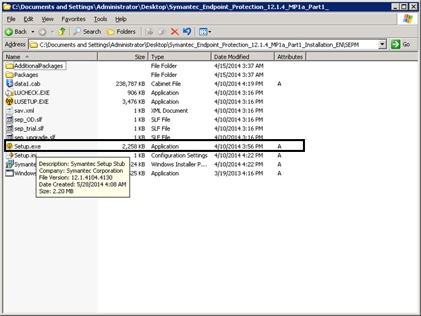Open the Tools menu

coord(101,19)
